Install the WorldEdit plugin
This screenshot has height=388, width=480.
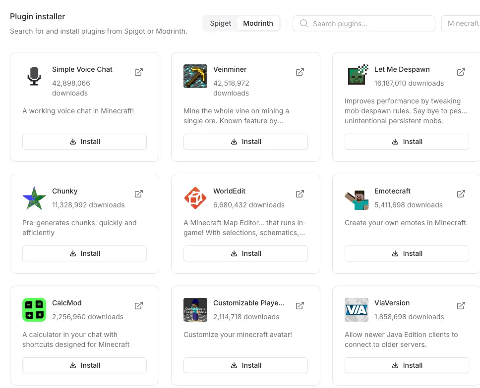pos(245,253)
